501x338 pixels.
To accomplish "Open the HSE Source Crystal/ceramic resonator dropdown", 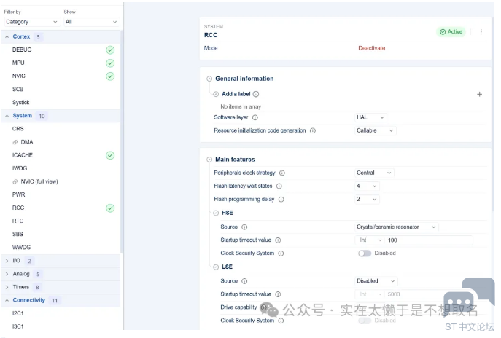I will 396,227.
